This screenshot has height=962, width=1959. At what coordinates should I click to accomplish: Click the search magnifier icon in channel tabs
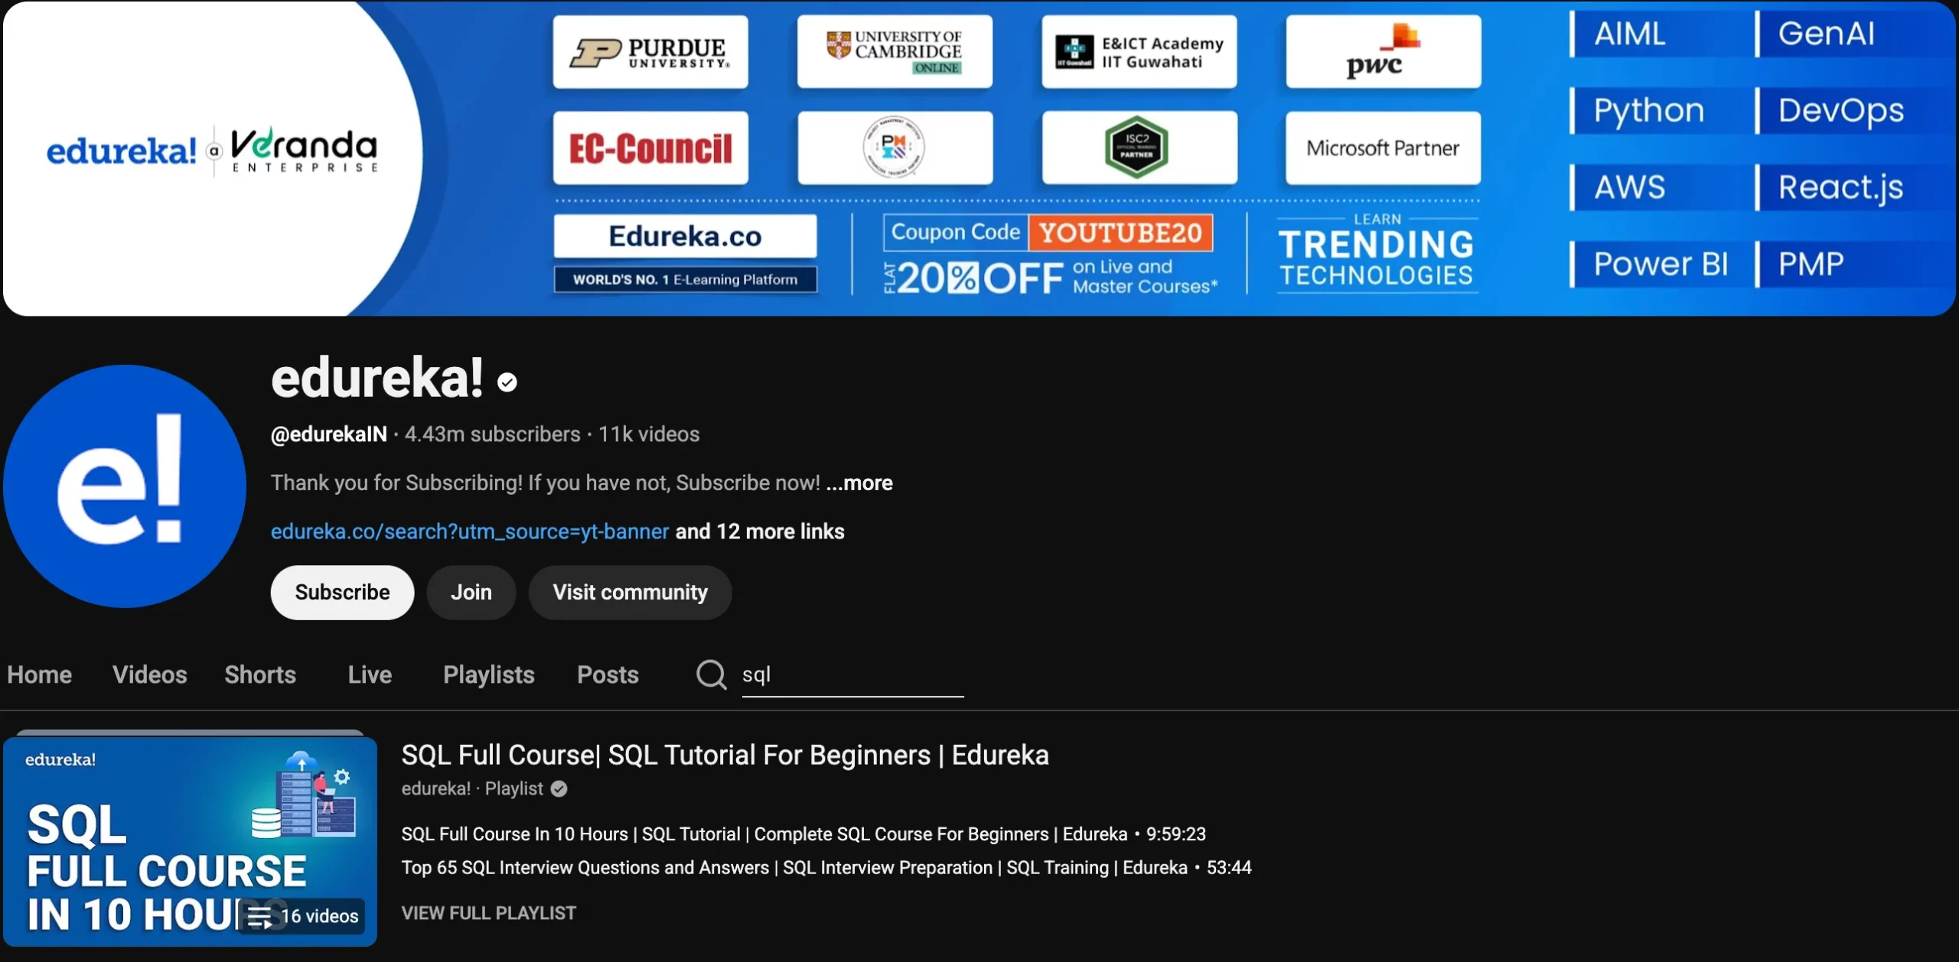710,674
